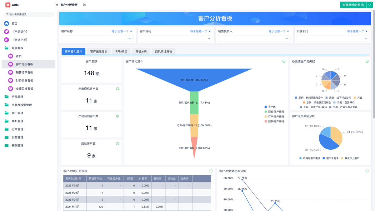
Task: Click the 经营看板 folder icon
Action: [7, 48]
